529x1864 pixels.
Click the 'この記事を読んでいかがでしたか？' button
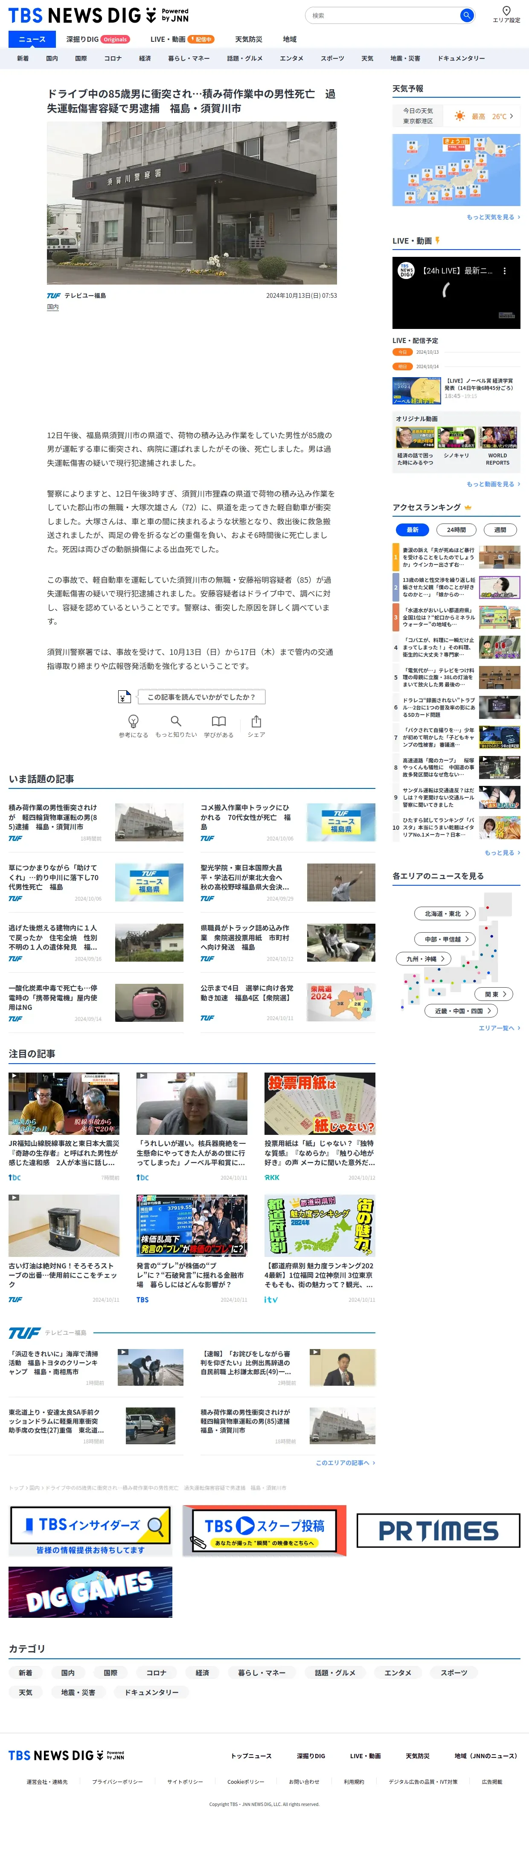click(x=201, y=697)
